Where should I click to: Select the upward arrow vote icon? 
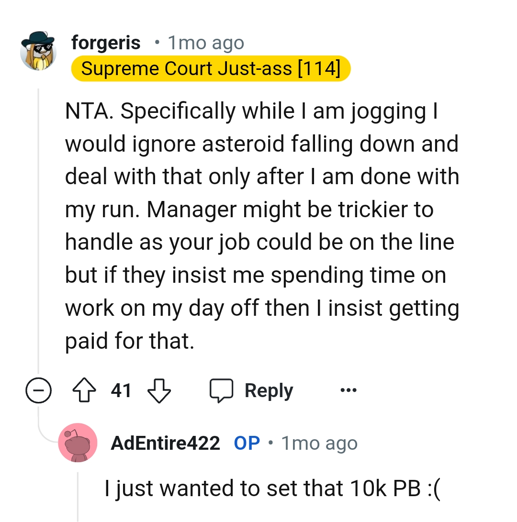pyautogui.click(x=84, y=390)
